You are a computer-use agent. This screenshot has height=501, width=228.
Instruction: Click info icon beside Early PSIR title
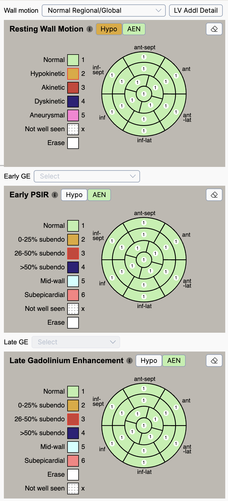click(55, 195)
